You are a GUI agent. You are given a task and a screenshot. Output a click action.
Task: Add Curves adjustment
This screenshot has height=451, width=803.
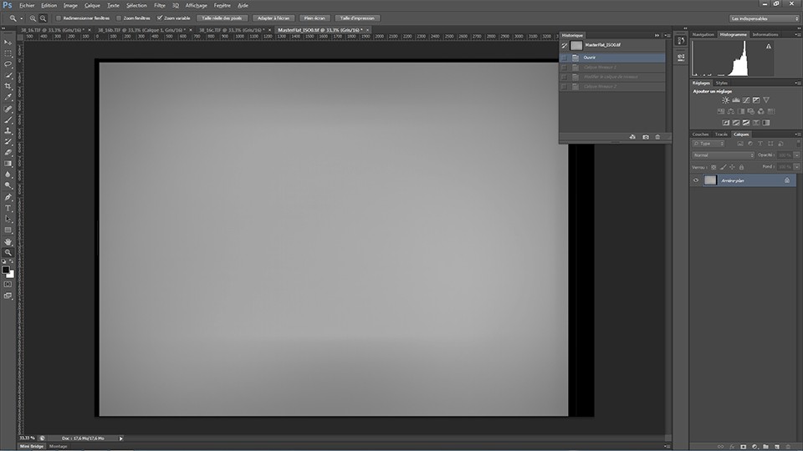[x=746, y=100]
